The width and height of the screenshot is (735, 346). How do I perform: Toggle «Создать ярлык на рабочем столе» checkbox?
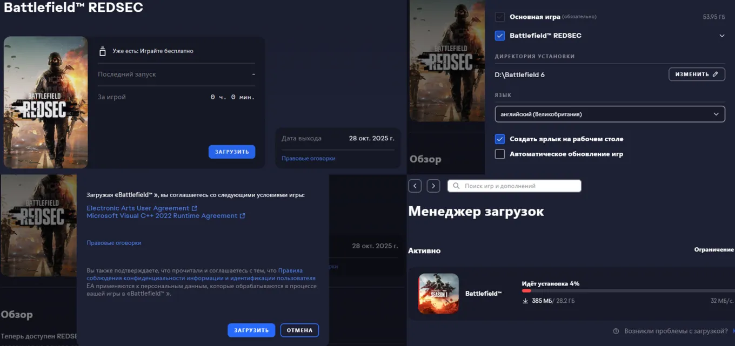(x=500, y=139)
